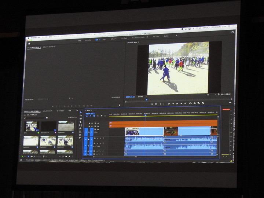
Task: Select the first thumbnail in project panel
Action: click(x=31, y=126)
